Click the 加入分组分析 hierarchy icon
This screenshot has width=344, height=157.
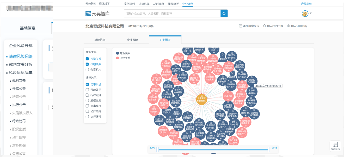[x=288, y=26]
